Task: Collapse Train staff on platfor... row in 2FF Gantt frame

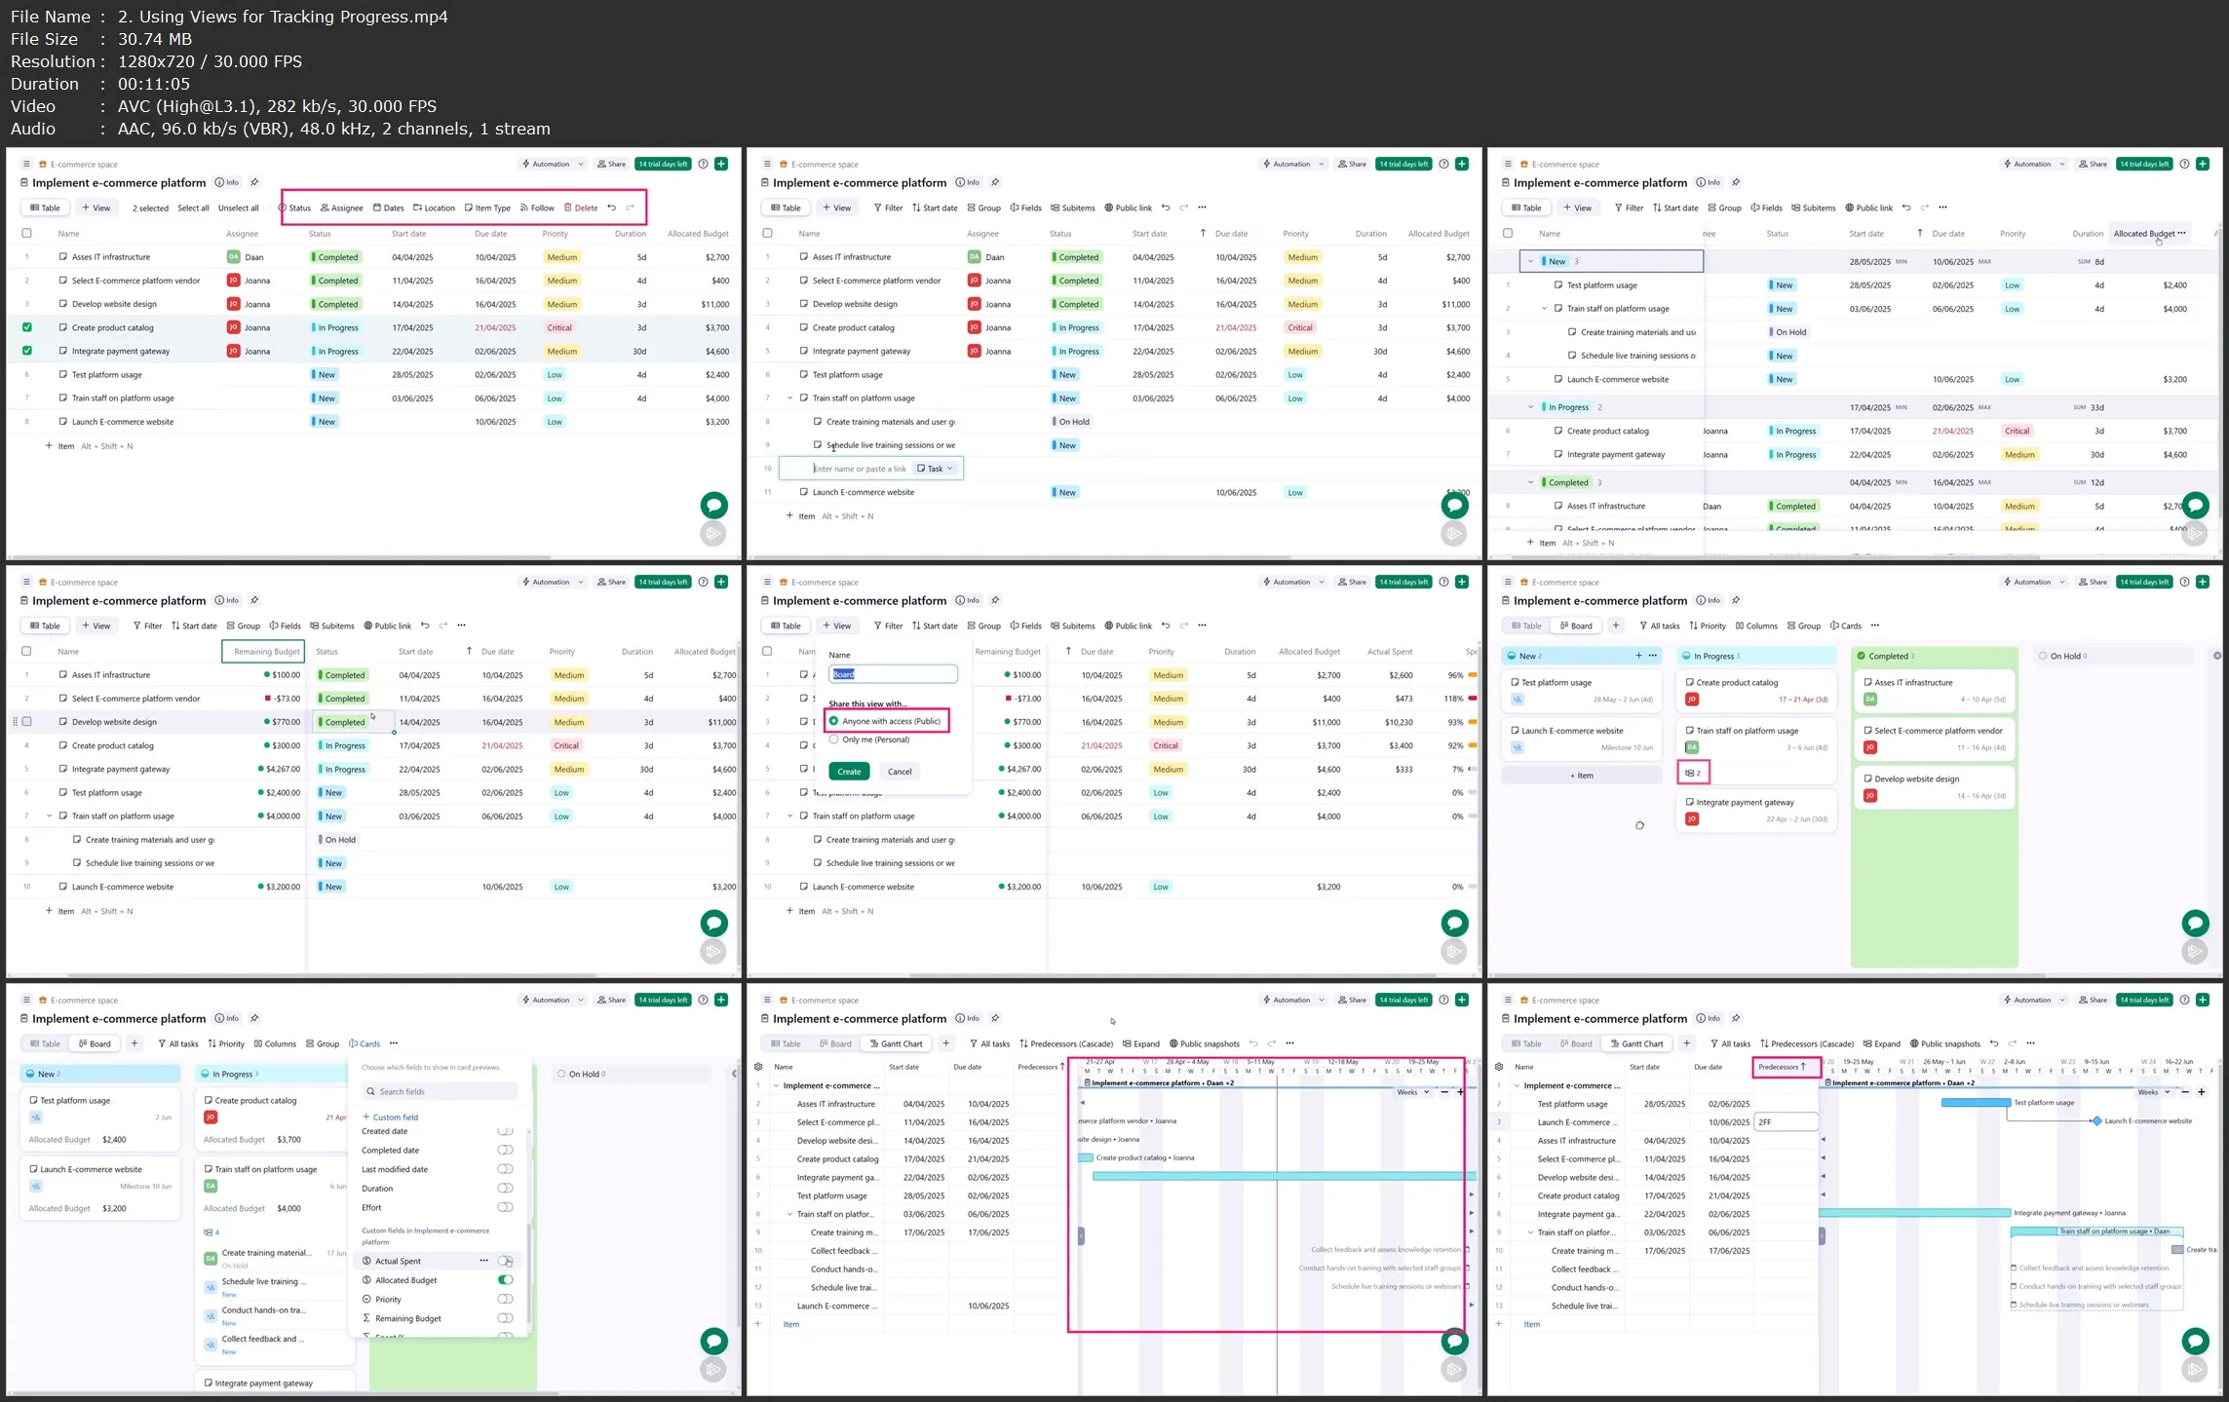Action: [x=1530, y=1232]
